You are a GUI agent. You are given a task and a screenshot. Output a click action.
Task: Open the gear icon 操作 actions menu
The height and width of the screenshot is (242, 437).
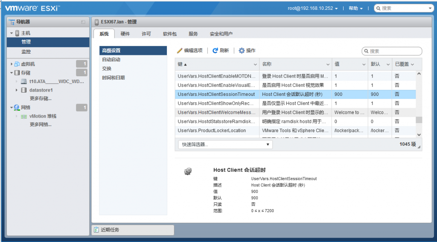(x=242, y=51)
